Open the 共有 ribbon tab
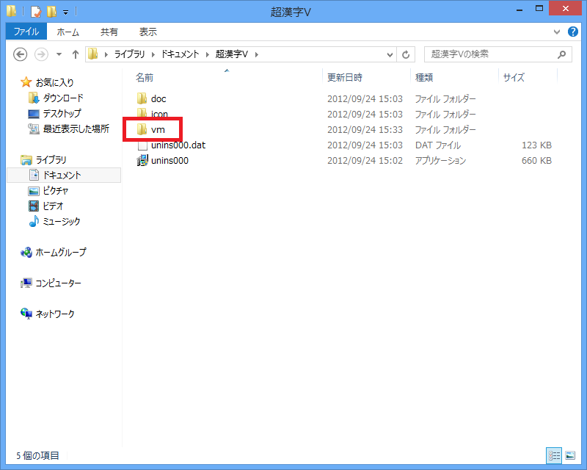The height and width of the screenshot is (470, 587). coord(109,32)
